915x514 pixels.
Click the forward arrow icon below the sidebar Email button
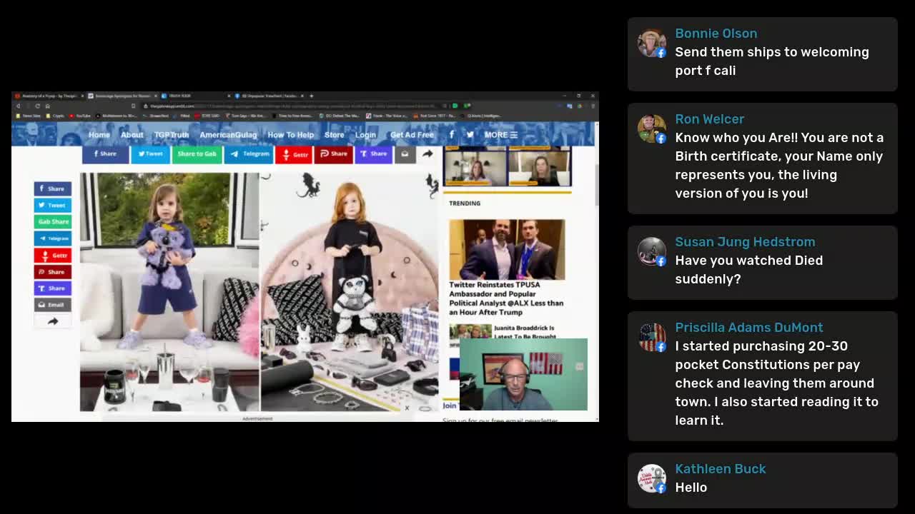point(53,321)
